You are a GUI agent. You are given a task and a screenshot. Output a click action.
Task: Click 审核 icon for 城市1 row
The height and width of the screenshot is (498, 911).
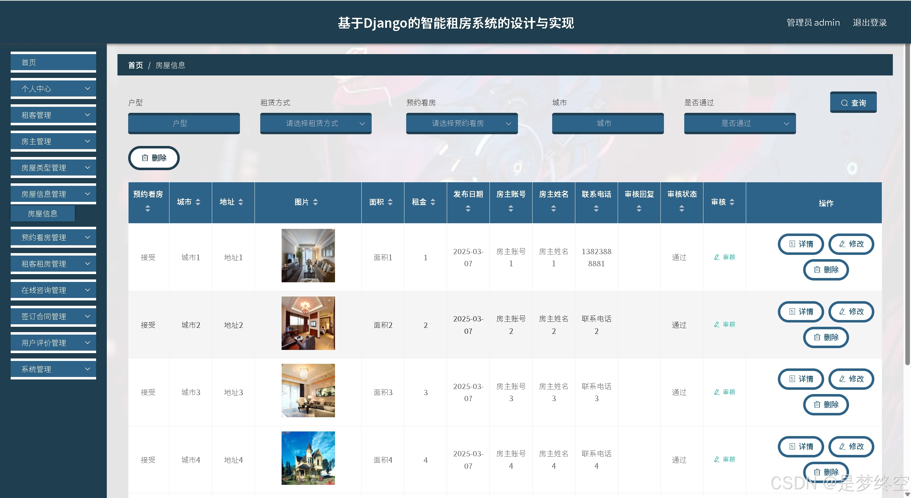724,257
